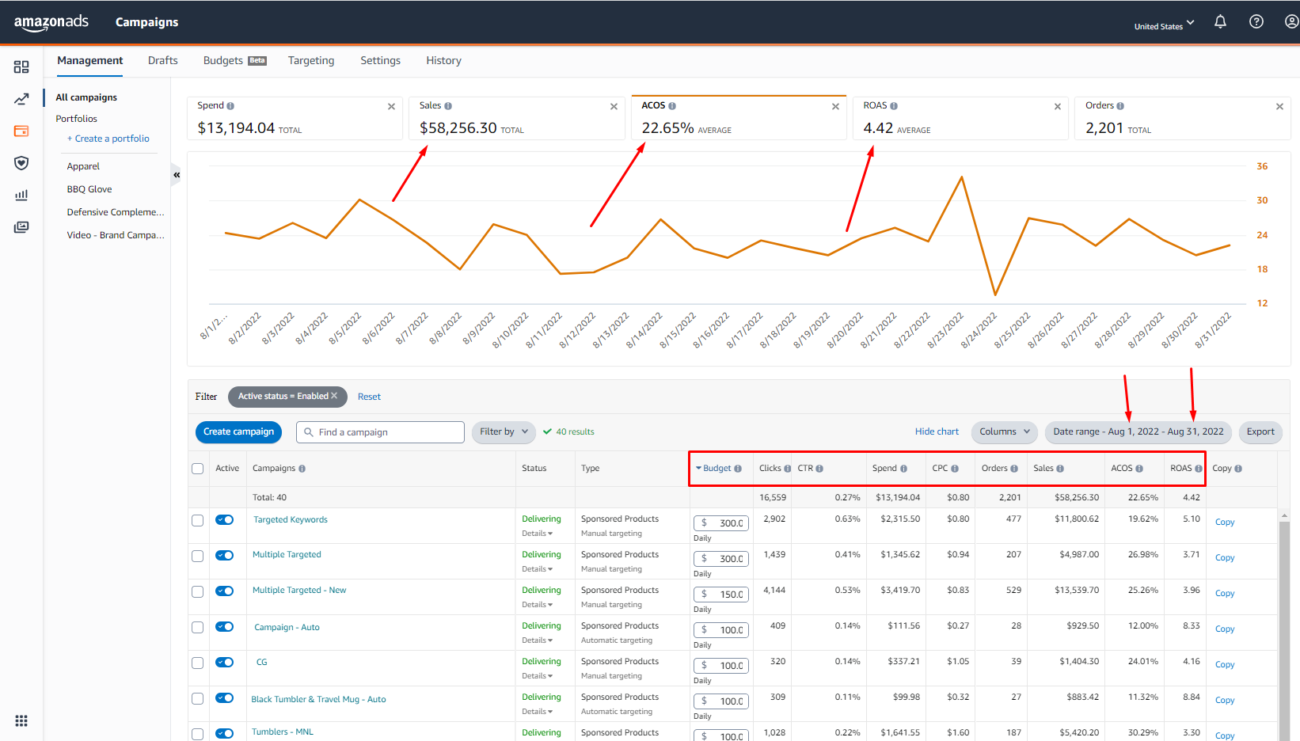1300x741 pixels.
Task: Close the ACOS metric card
Action: [x=835, y=107]
